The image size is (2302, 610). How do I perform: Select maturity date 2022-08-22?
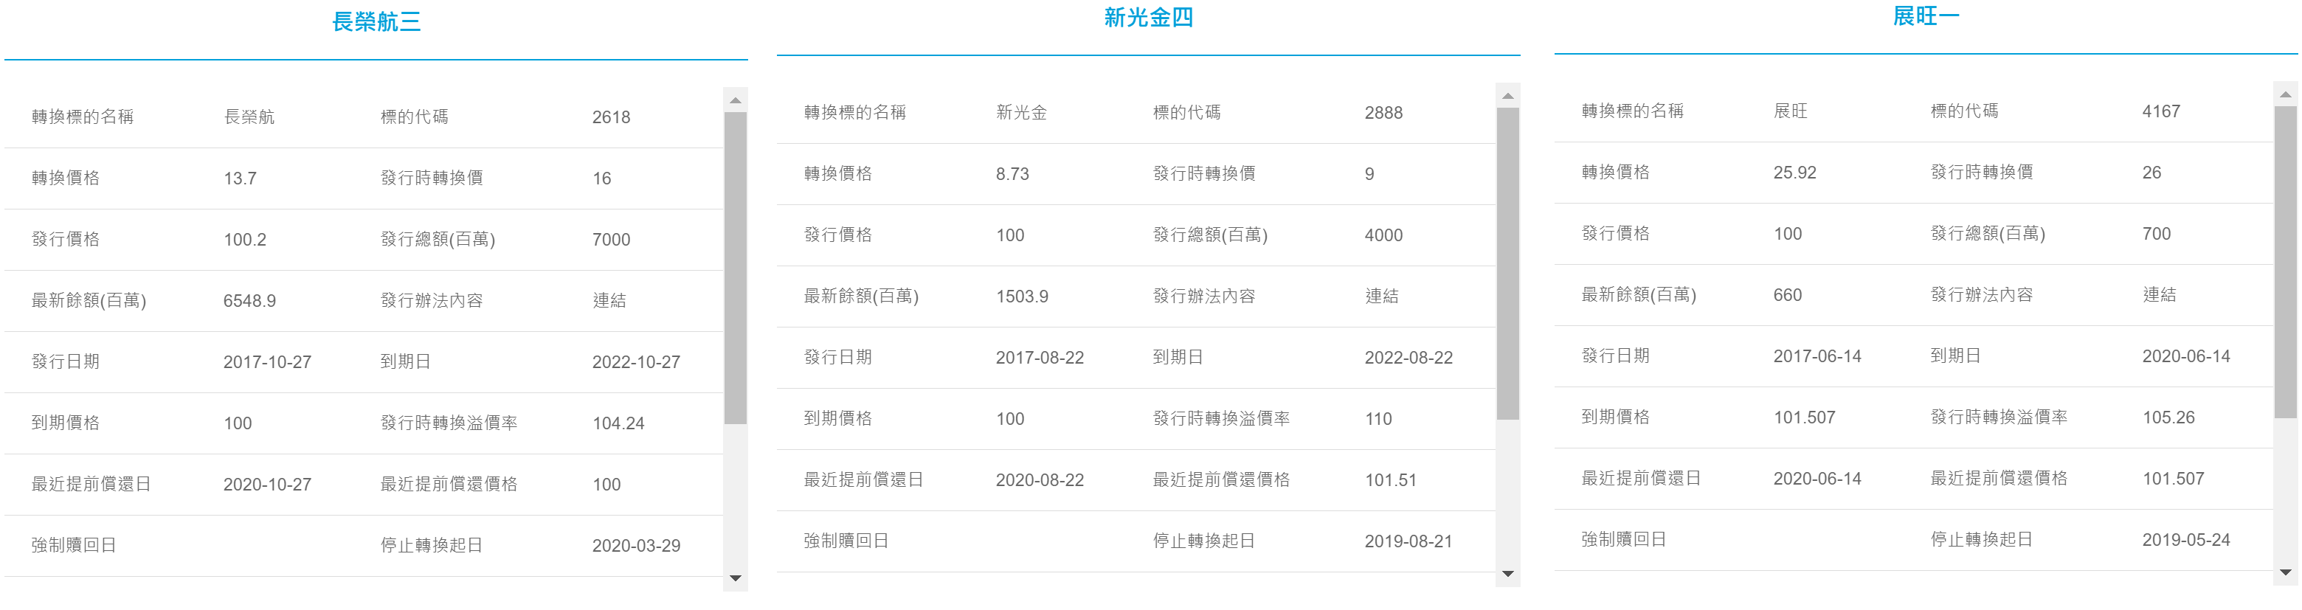[1408, 357]
